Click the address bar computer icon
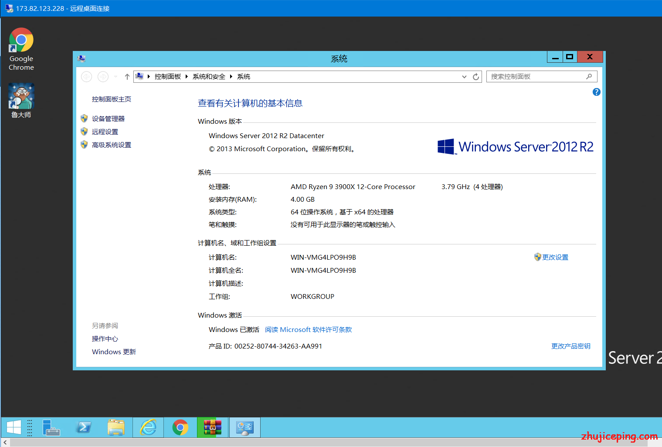 [x=139, y=76]
